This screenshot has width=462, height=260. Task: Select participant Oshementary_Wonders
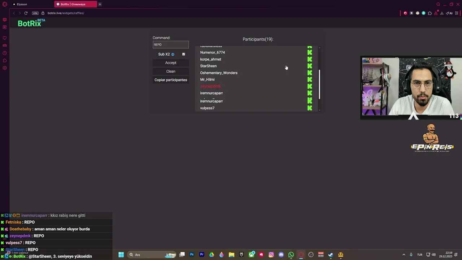point(219,73)
